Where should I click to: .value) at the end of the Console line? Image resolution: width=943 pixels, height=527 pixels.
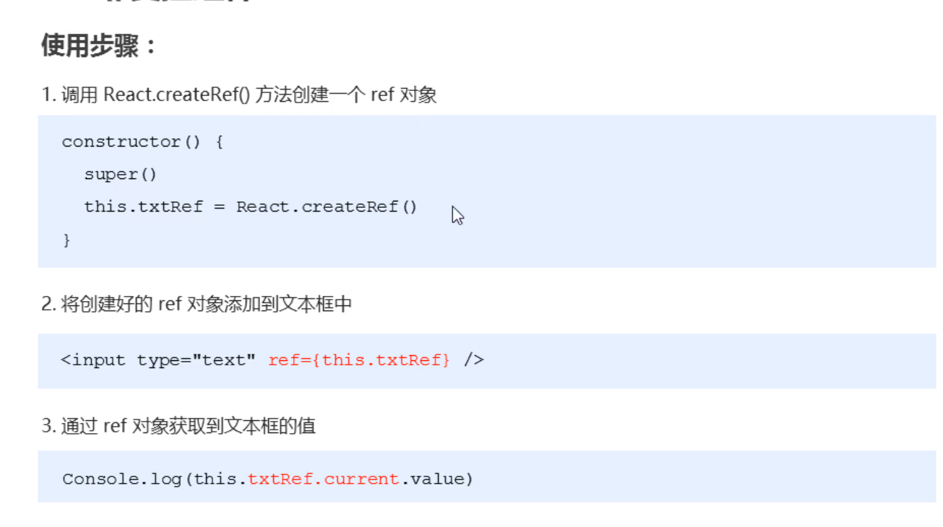click(x=437, y=479)
